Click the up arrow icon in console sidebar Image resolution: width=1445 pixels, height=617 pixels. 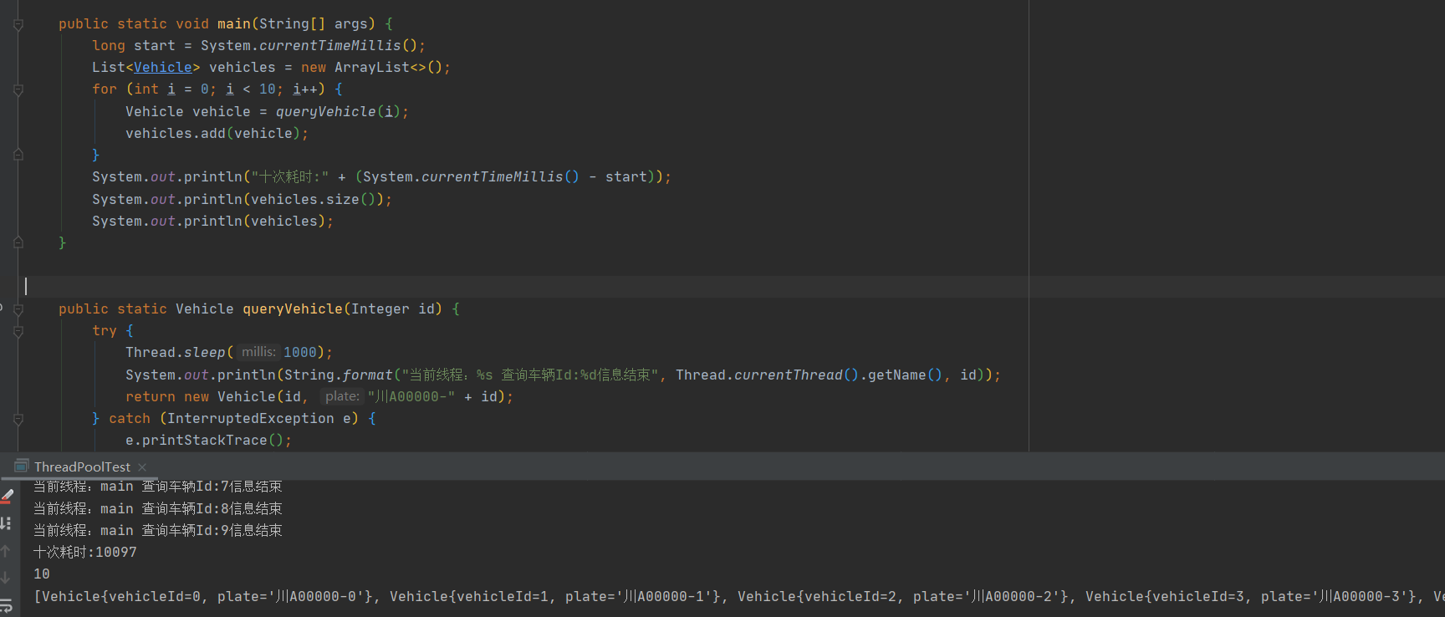point(6,551)
